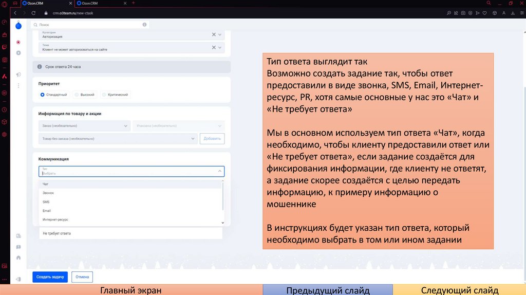This screenshot has width=526, height=295.
Task: Click the browser search magnifier in title bar
Action: (489, 3)
